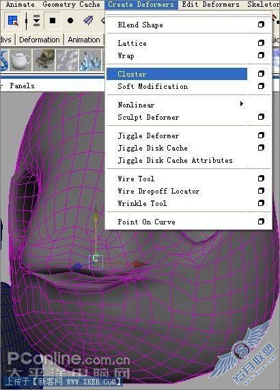Switch to the Deformation shelf tab
The image size is (280, 390).
point(40,40)
